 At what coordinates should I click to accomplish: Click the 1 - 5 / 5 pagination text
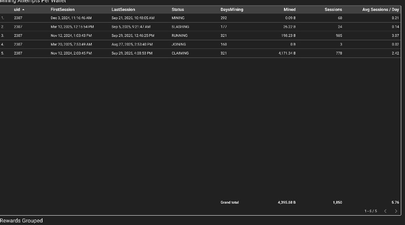371,211
